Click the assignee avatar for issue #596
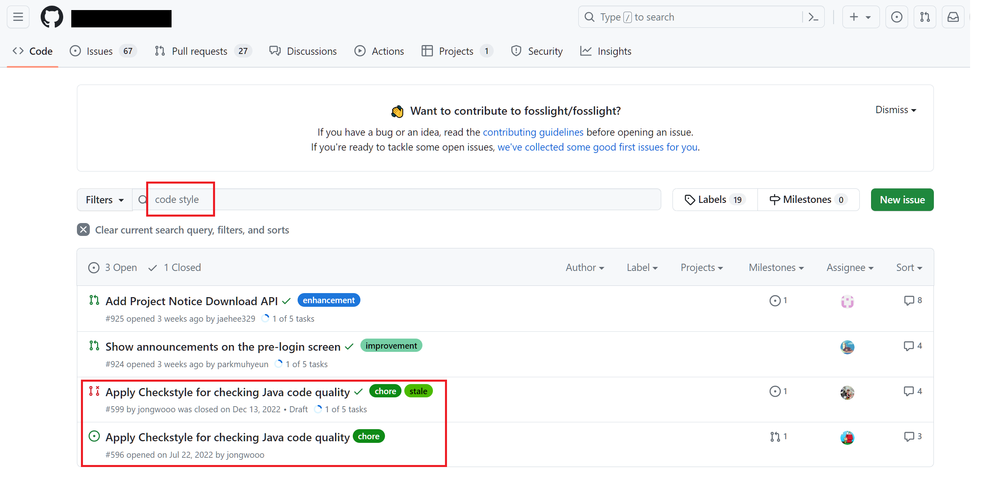 coord(847,437)
